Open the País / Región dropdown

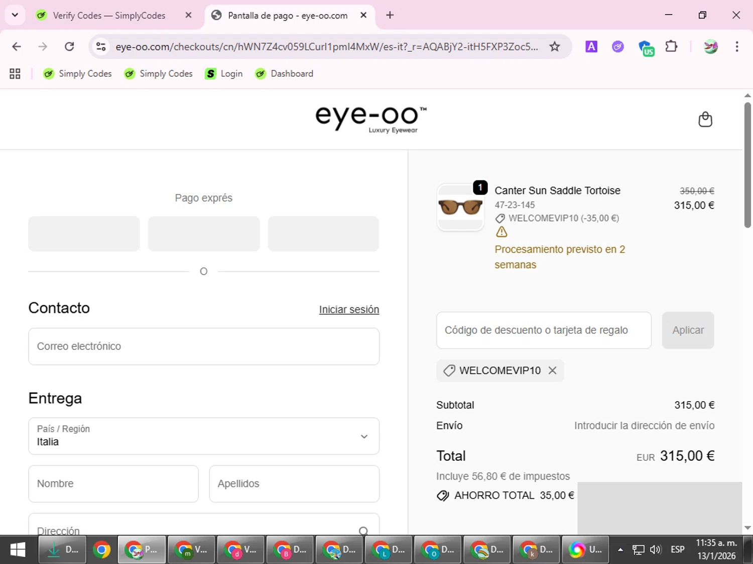[x=204, y=436]
